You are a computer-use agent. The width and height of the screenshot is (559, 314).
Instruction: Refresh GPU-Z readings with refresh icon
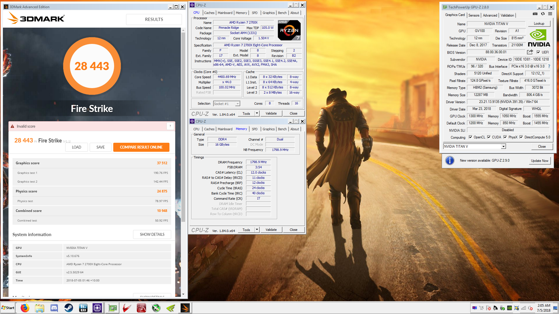tap(543, 14)
